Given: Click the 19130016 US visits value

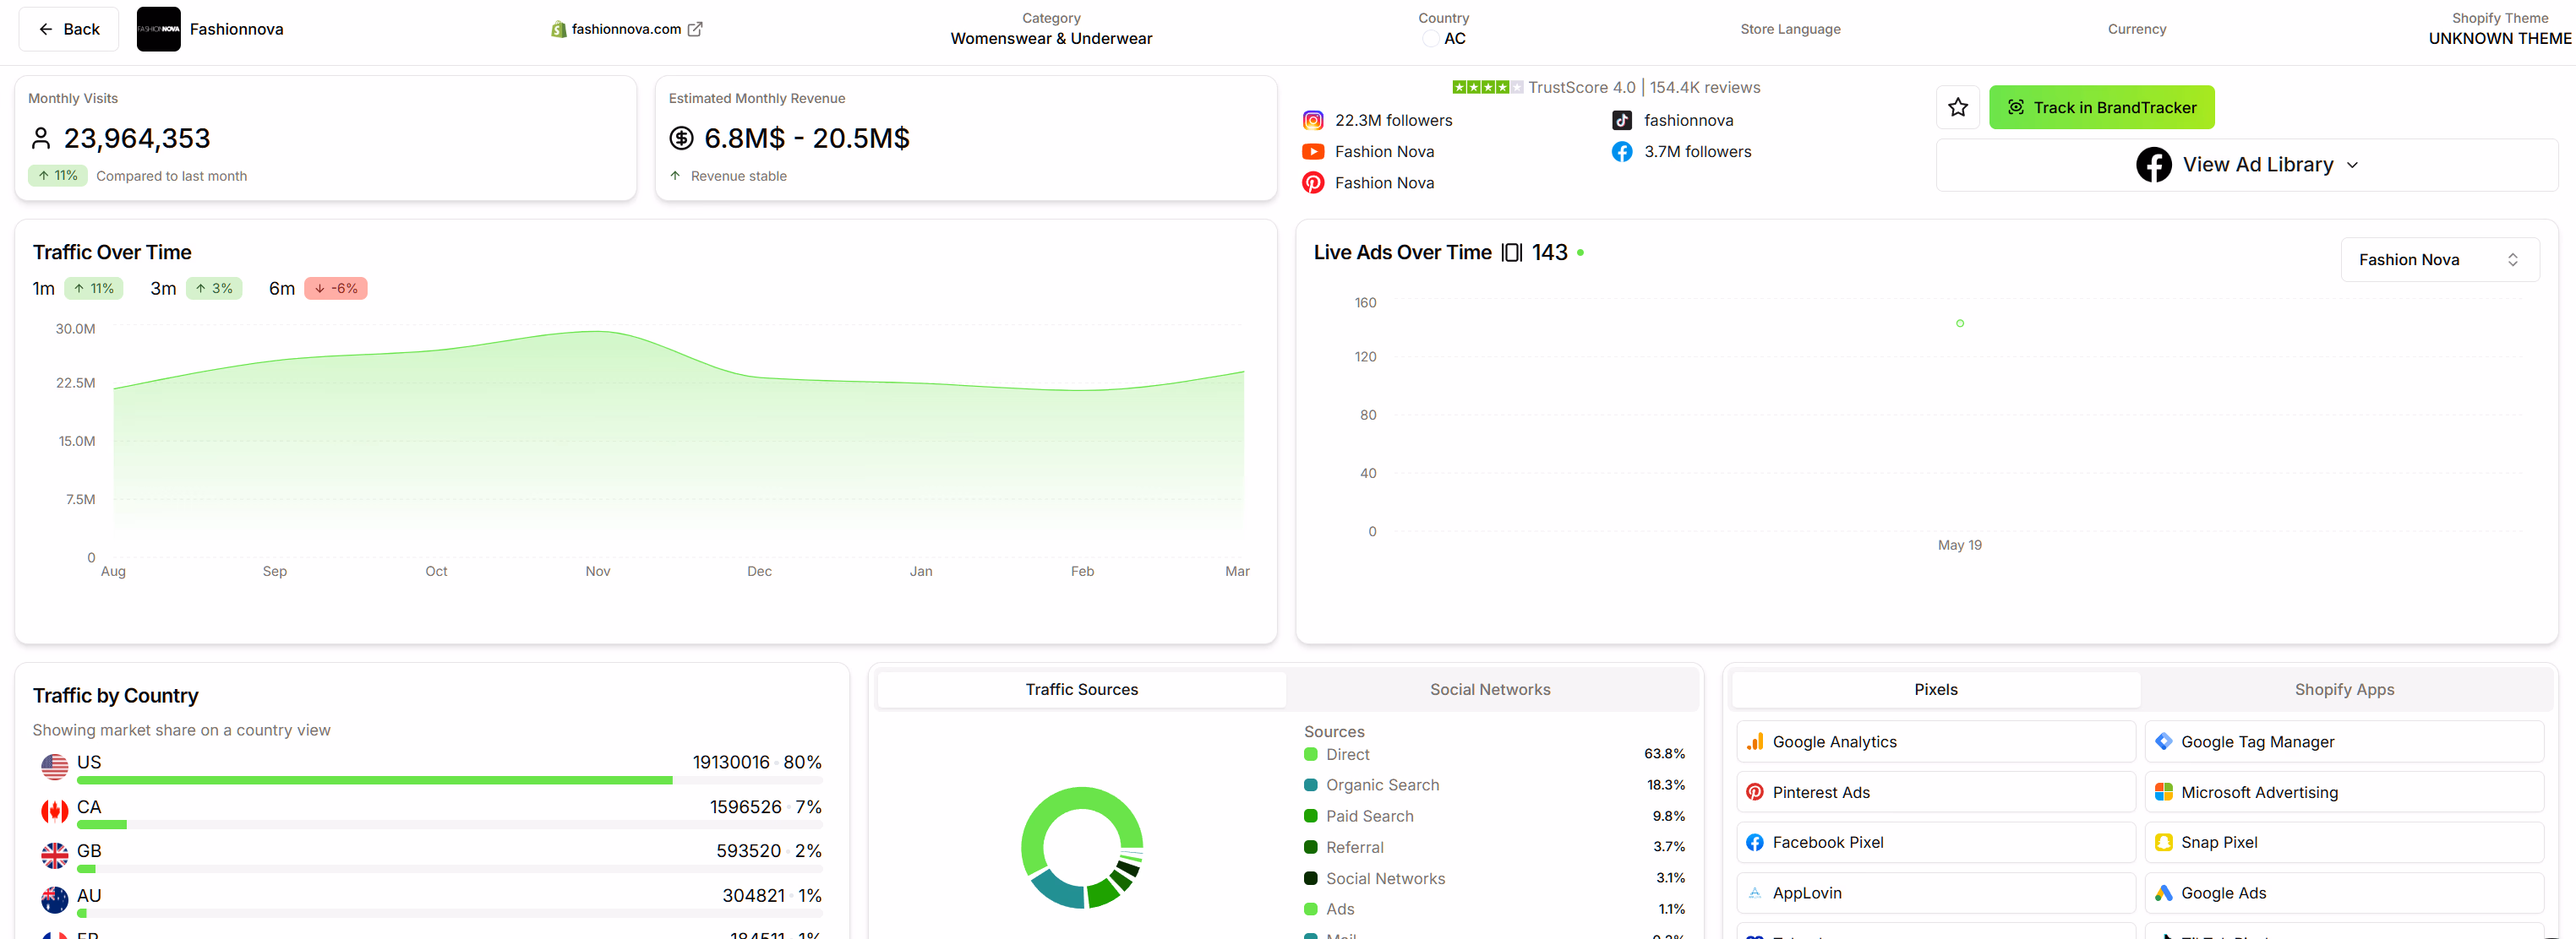Looking at the screenshot, I should (731, 763).
